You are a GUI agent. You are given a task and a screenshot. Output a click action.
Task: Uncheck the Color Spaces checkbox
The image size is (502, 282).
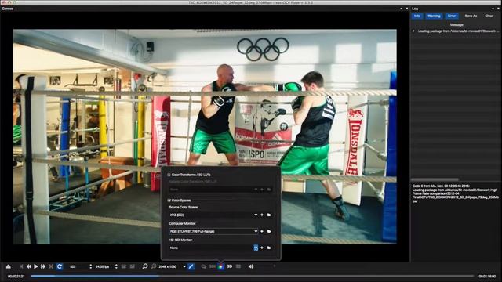coord(169,201)
